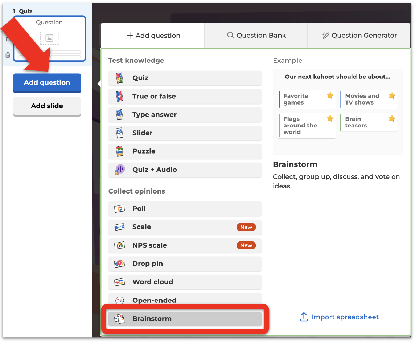
Task: Open the Question Bank tab
Action: pos(256,36)
